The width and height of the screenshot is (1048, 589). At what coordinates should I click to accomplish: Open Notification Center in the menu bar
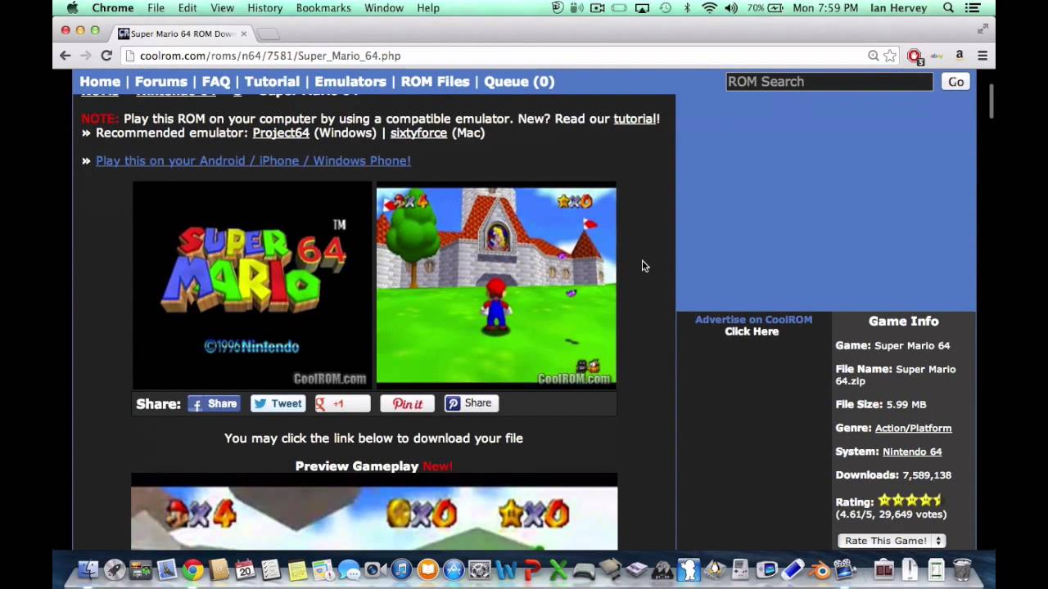(973, 8)
